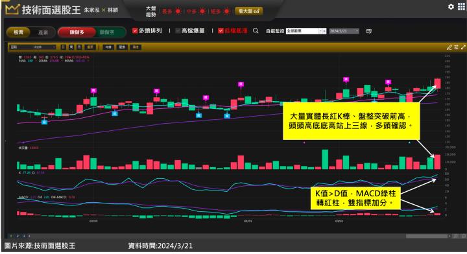Click the tallest green volume bar

point(325,159)
